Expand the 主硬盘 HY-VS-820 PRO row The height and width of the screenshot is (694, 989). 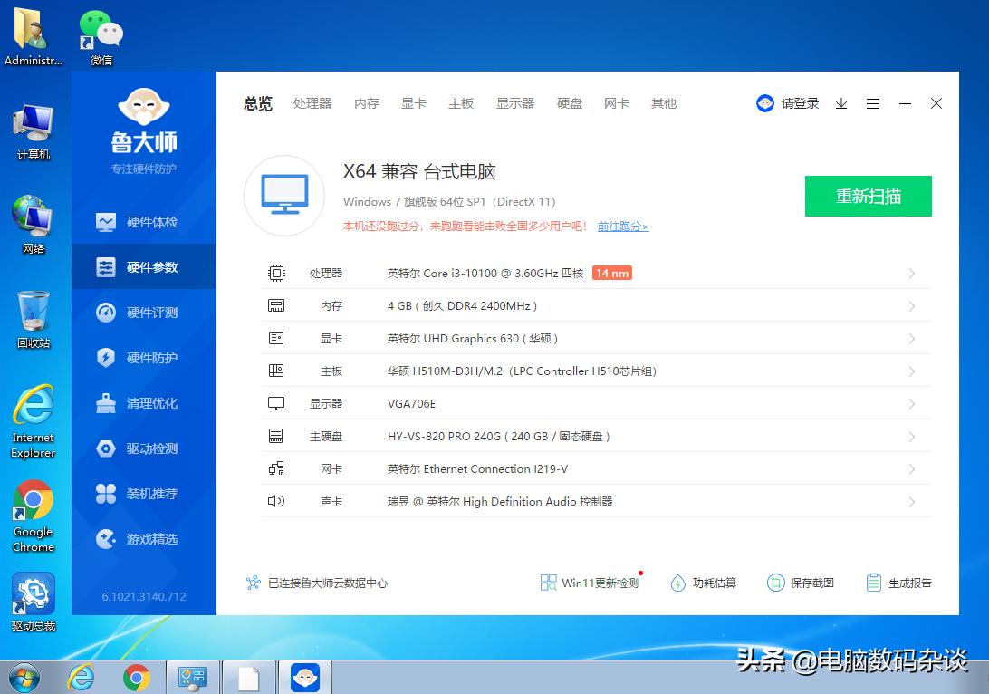coord(911,436)
